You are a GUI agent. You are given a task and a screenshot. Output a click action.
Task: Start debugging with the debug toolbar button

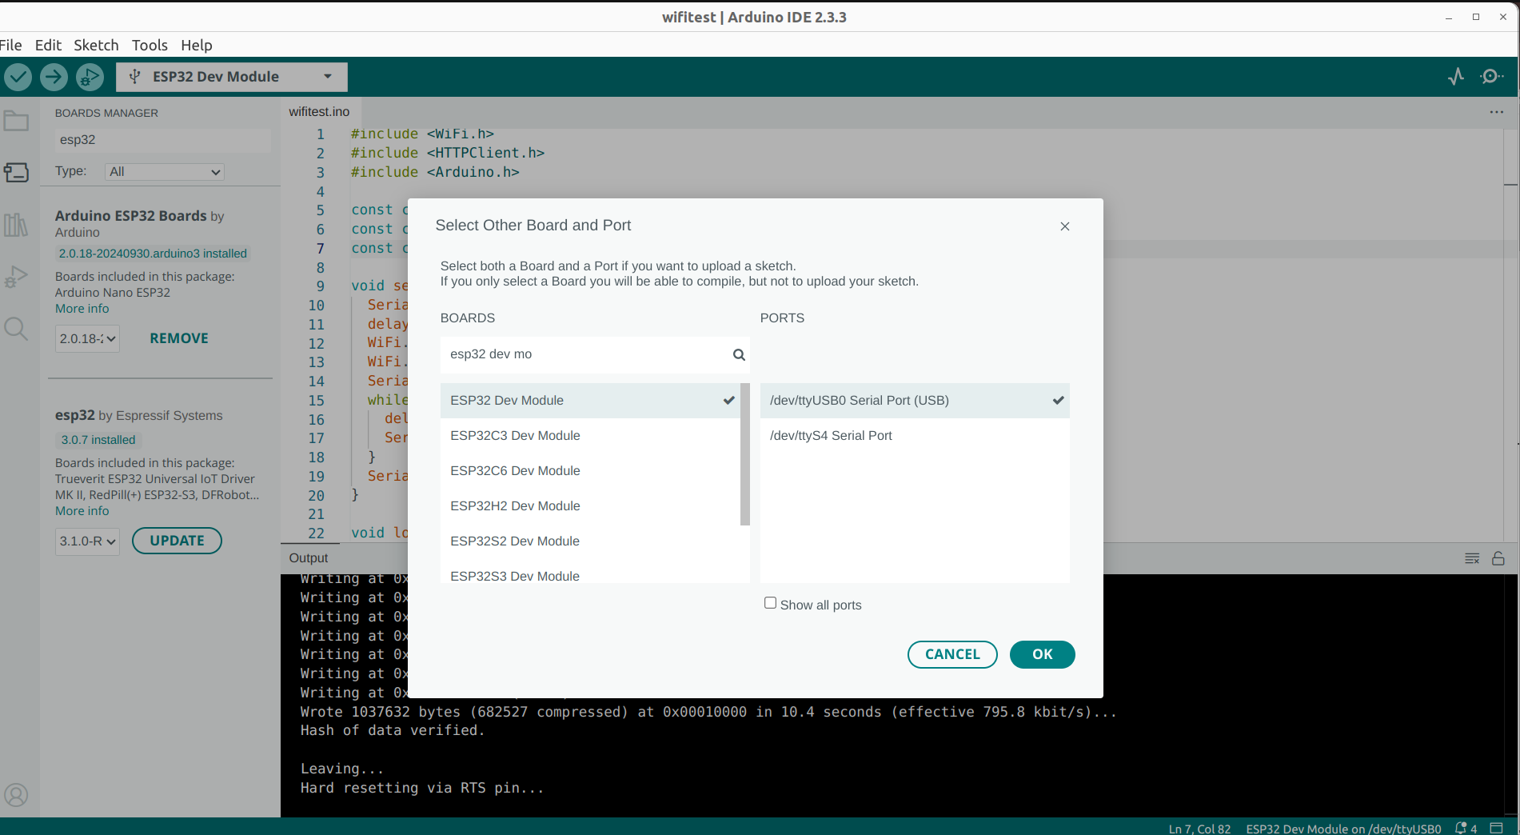click(x=90, y=77)
